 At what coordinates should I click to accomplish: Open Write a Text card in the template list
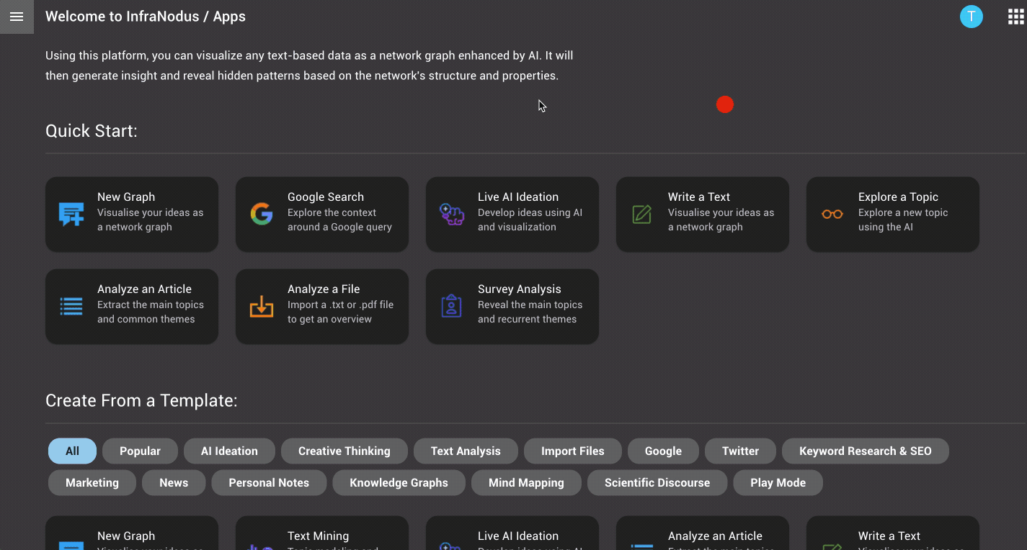click(x=893, y=533)
